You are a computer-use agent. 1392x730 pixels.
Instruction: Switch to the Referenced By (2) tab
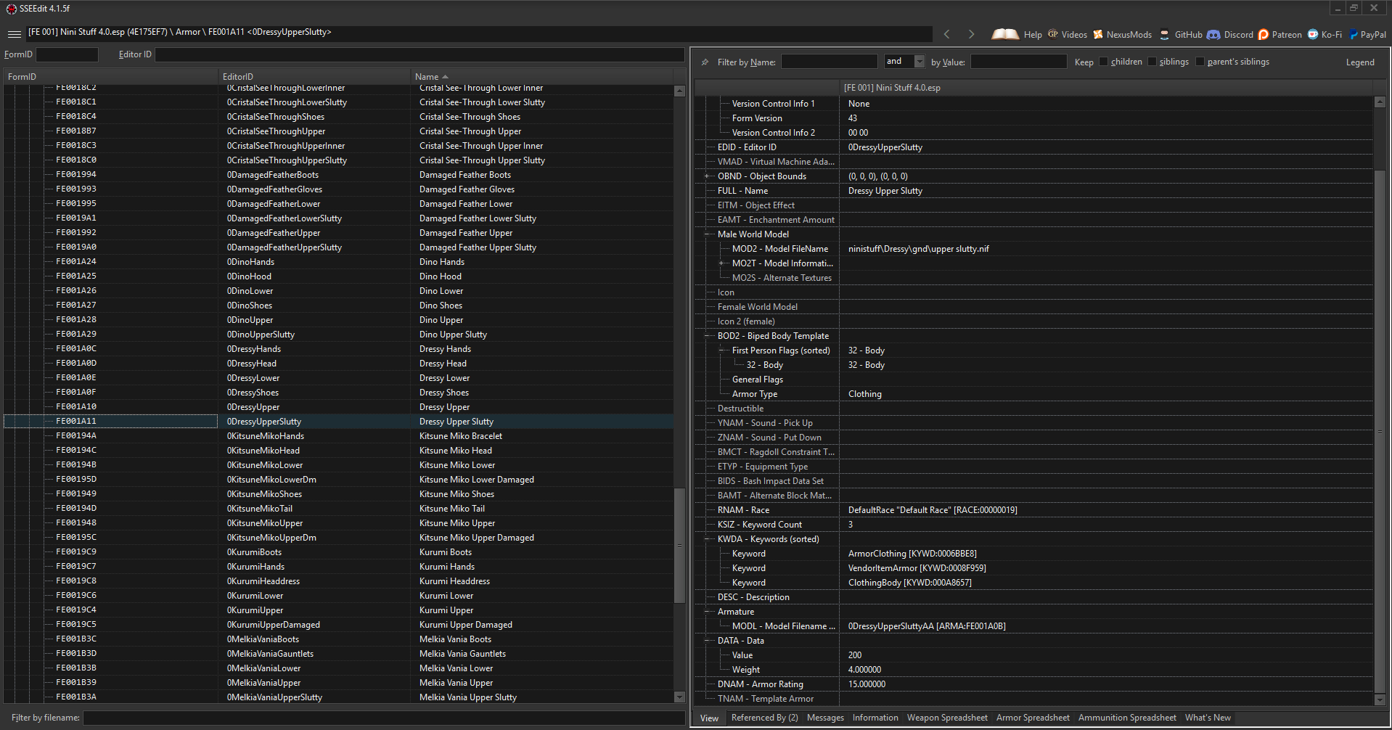coord(764,718)
